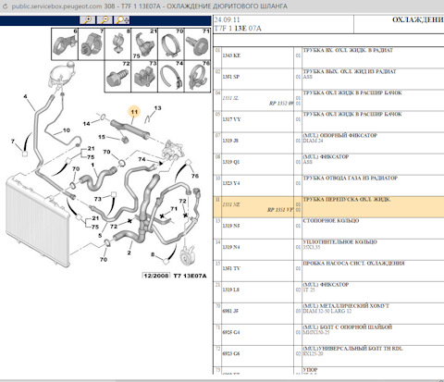Select the part 71 bolt with washer thumbnail
Viewport: 444px width, 382px height.
(197, 44)
